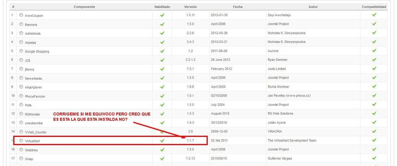Select the Google Shopping radio button
Viewport: 397px width, 166px height.
tap(21, 51)
